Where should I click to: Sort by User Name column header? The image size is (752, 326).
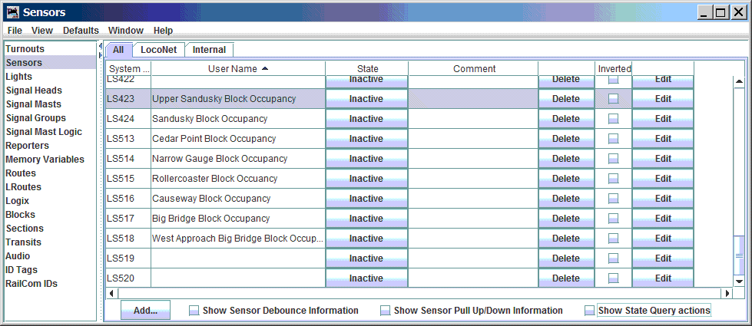(x=238, y=69)
